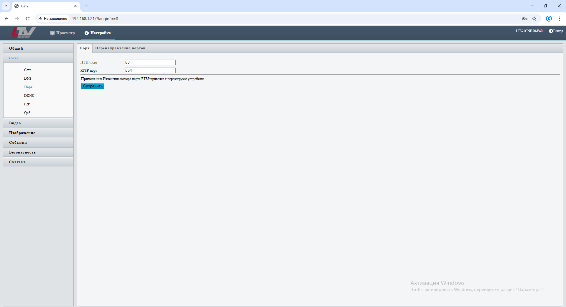
Task: Click the browser address bar URL
Action: (x=95, y=19)
